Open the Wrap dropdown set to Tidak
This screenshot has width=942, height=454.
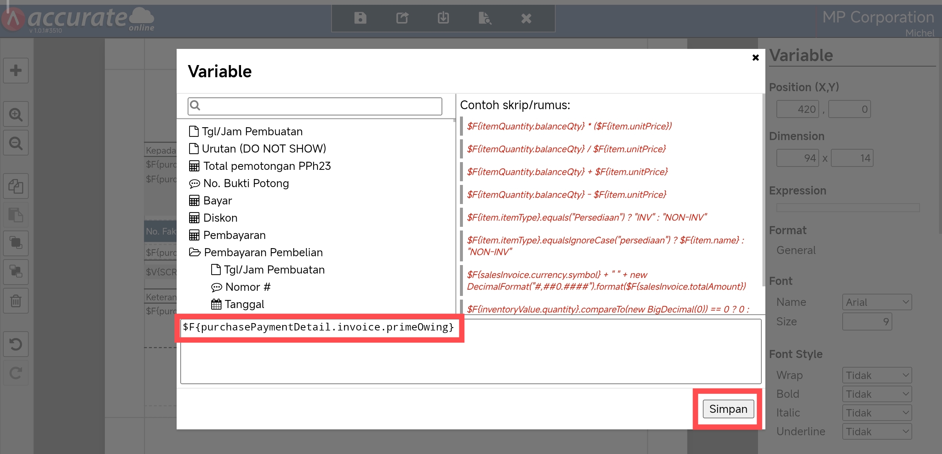(877, 375)
